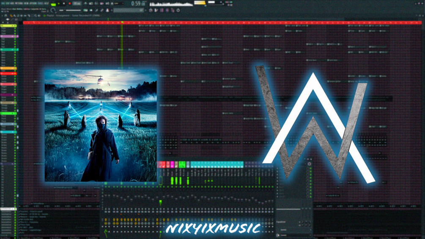Screen dimensions: 425x239
Task: Click the transport Stop button
Action: (x=64, y=3)
